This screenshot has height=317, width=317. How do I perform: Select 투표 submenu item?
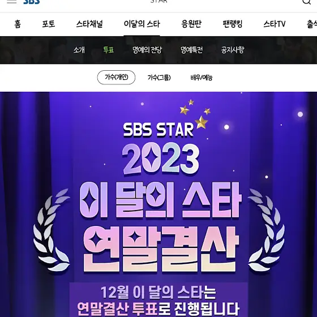tap(109, 50)
